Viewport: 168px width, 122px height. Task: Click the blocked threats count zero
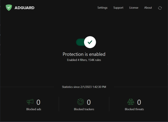click(139, 102)
